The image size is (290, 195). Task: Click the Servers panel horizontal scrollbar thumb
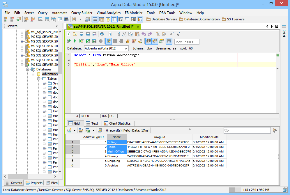point(17,176)
